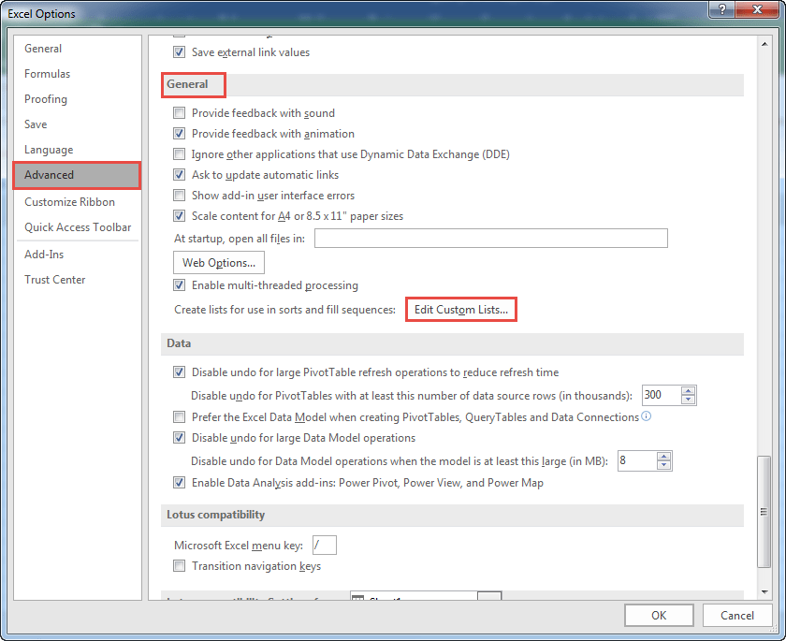Click scrollbar down arrow in options pane
786x641 pixels.
pos(764,592)
